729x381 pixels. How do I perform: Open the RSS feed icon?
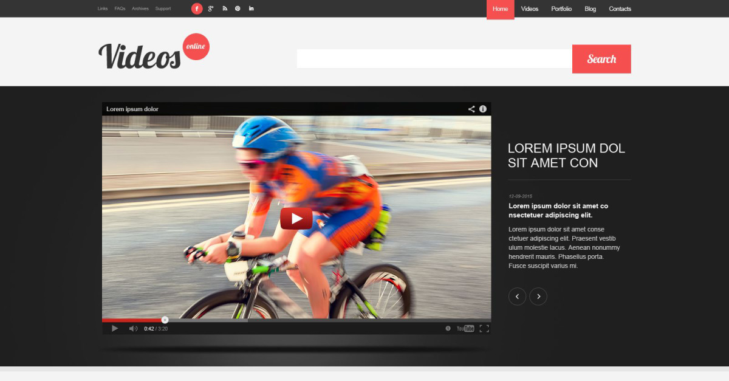pyautogui.click(x=225, y=9)
